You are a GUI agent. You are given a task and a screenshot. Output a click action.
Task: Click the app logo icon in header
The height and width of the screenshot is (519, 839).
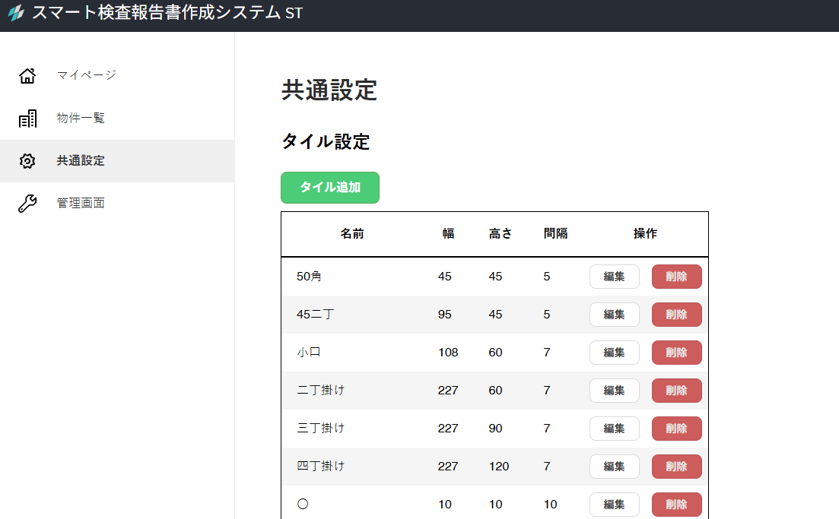click(16, 14)
